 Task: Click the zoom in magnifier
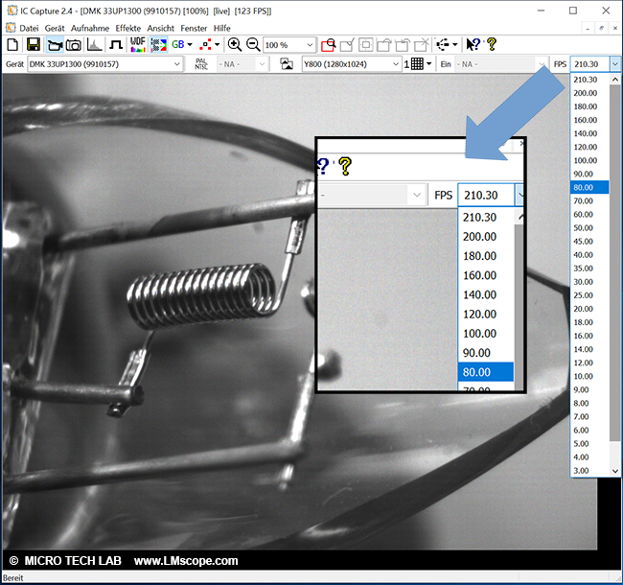coord(235,45)
